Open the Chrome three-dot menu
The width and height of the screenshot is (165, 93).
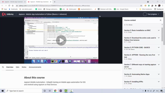pyautogui.click(x=163, y=6)
